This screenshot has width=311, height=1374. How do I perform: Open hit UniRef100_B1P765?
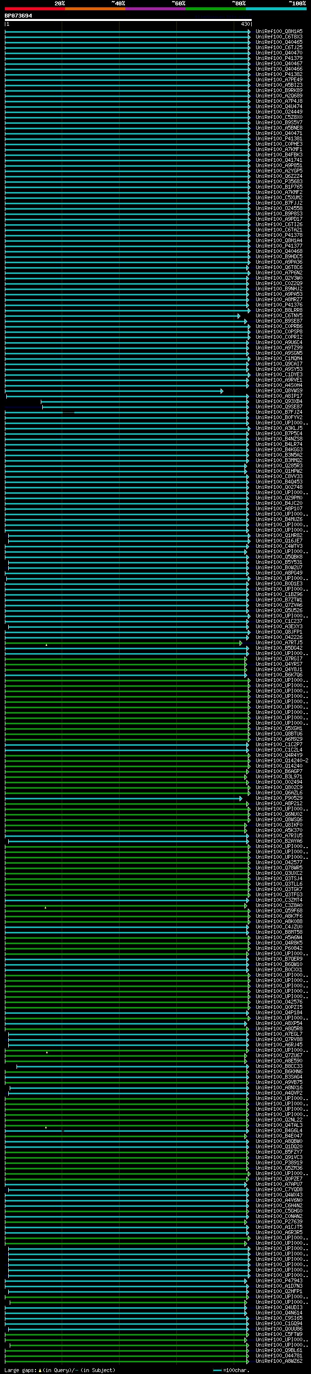(279, 187)
